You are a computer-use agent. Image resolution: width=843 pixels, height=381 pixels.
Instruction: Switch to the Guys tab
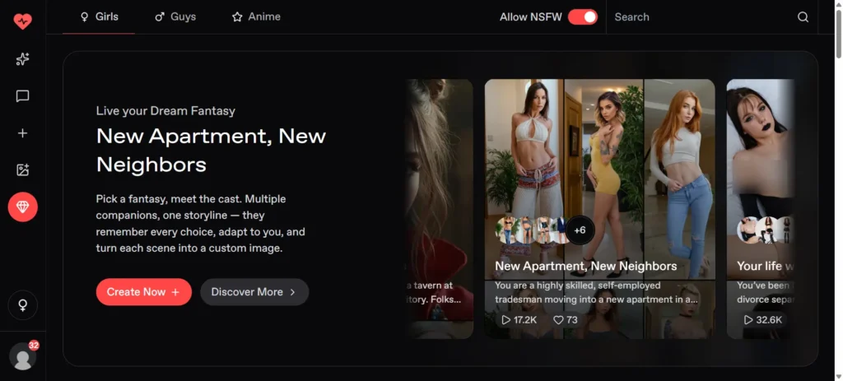[x=175, y=16]
